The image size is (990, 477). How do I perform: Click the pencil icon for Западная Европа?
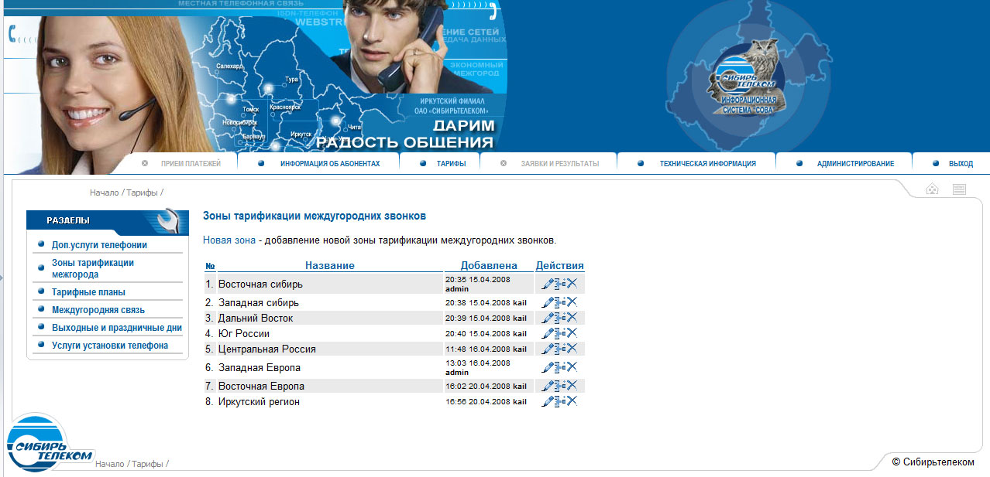547,367
